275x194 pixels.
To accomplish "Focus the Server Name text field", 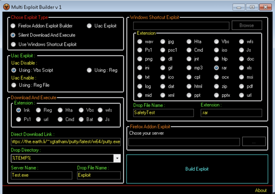I will coord(42,175).
